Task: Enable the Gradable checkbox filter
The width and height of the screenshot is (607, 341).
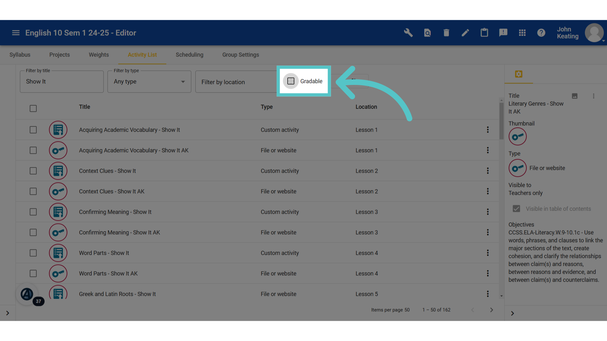Action: (291, 81)
